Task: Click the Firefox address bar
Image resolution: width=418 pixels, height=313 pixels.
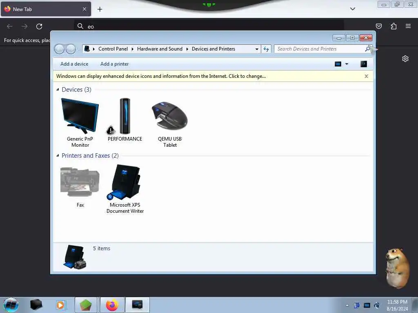Action: pyautogui.click(x=209, y=26)
